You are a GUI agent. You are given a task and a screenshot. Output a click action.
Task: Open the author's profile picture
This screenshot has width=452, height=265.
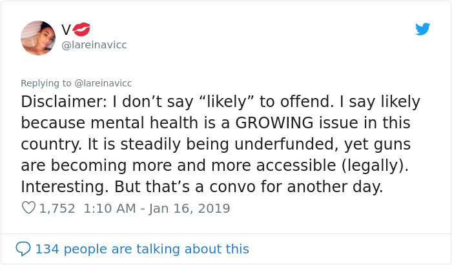[38, 38]
